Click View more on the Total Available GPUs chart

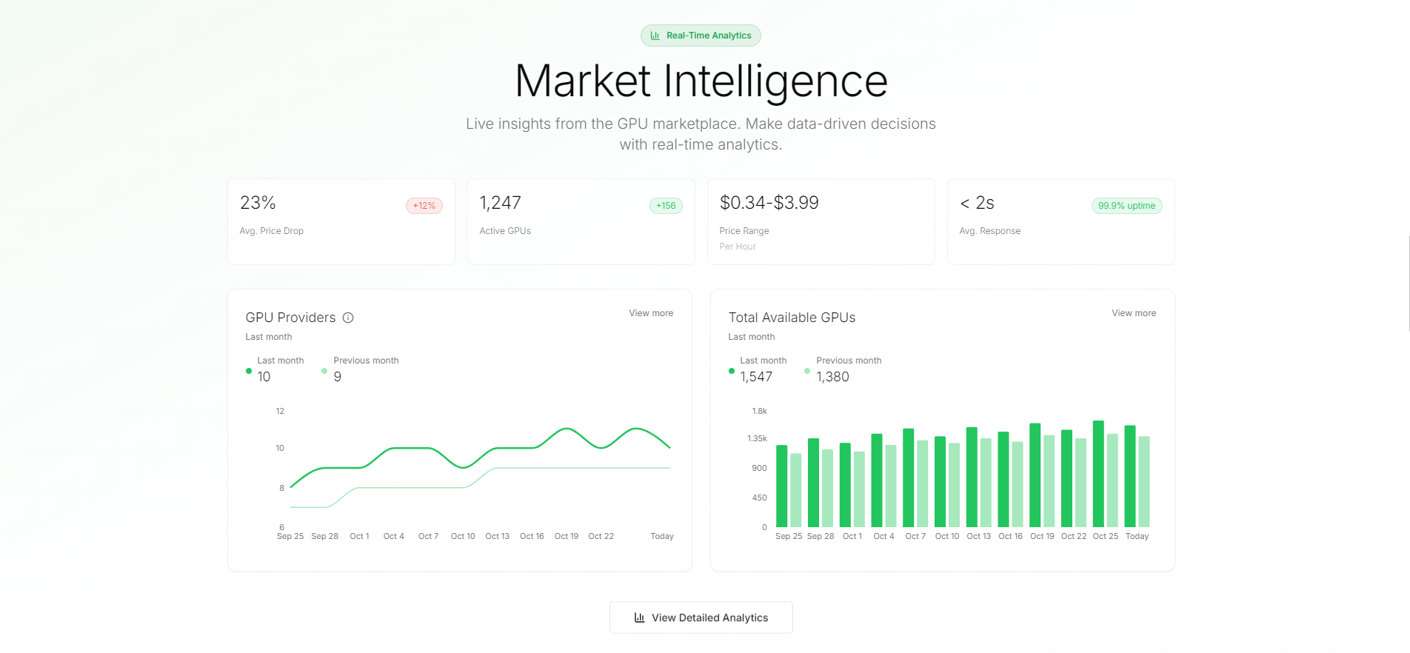pyautogui.click(x=1133, y=312)
